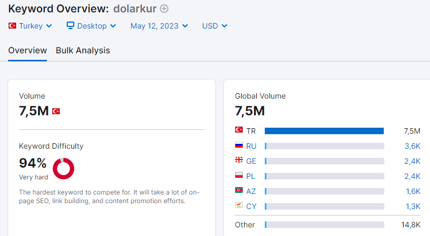Screen dimensions: 430x236
Task: Click the Cyprus flag icon
Action: pos(239,205)
